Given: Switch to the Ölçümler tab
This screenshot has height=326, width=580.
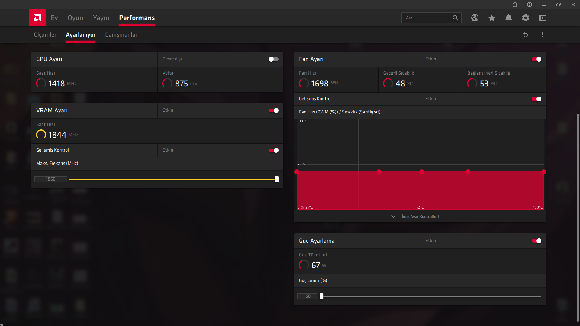Looking at the screenshot, I should [45, 35].
